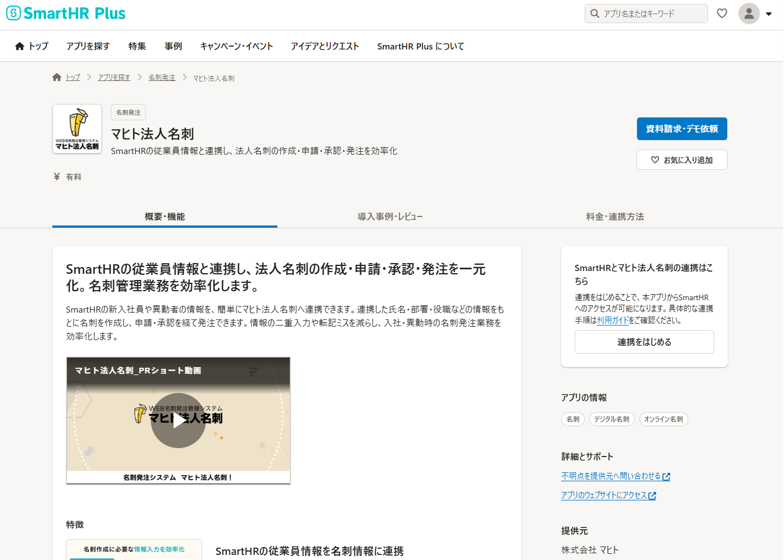Click the yen 有料 price icon

coord(56,177)
